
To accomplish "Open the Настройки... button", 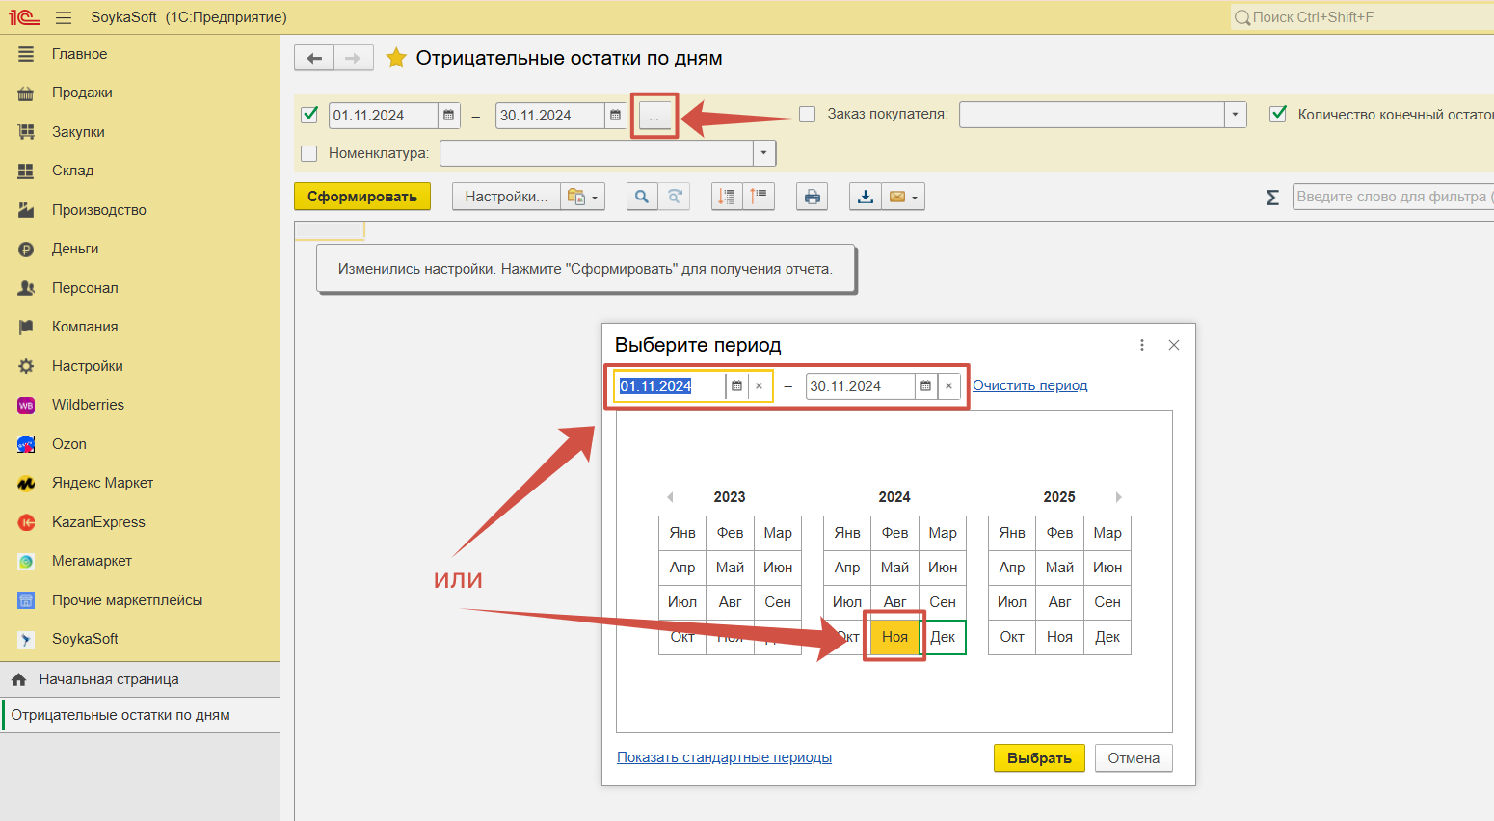I will tap(506, 197).
